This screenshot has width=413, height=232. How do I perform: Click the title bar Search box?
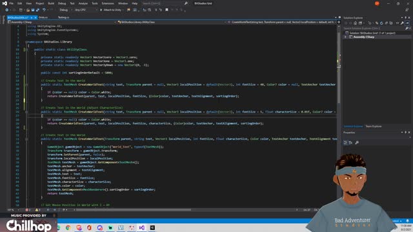pyautogui.click(x=165, y=3)
